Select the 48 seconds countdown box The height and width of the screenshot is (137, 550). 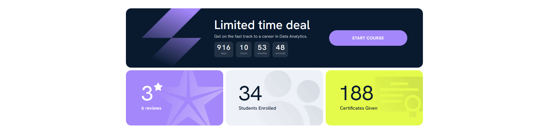tap(280, 50)
